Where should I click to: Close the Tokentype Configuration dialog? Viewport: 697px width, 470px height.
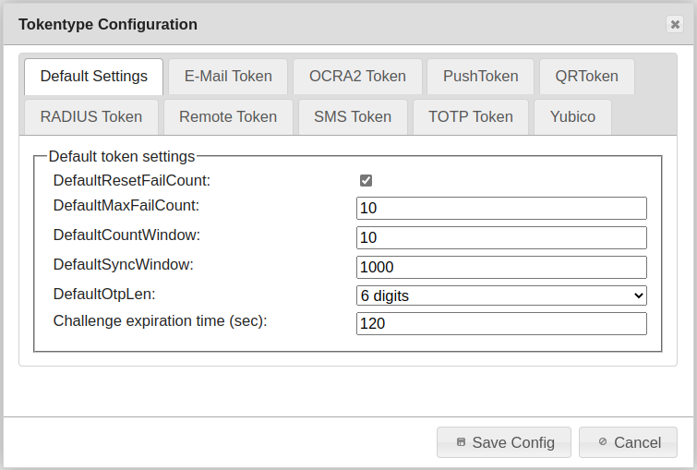click(x=675, y=24)
